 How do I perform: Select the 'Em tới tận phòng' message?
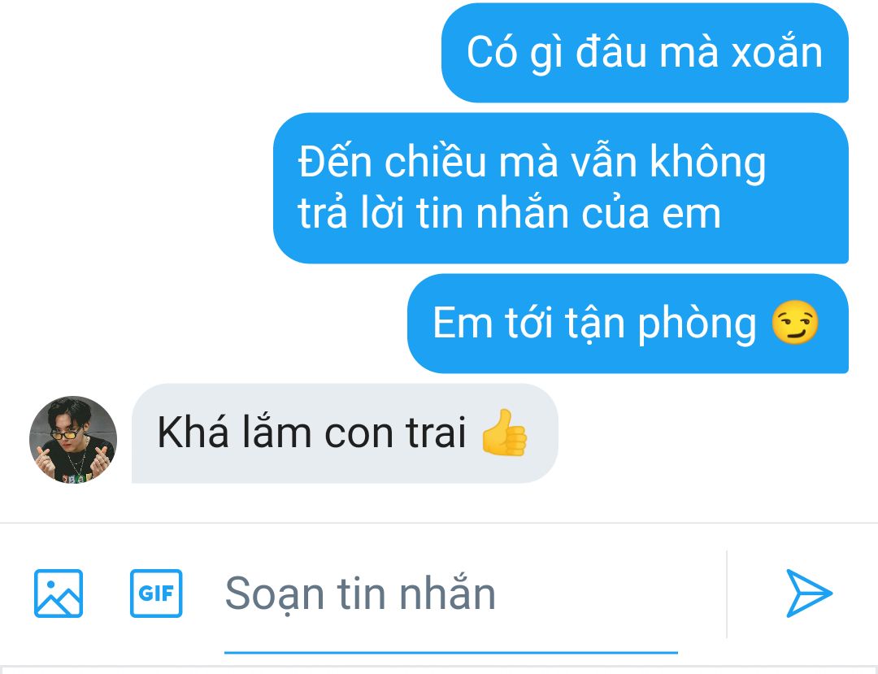[x=628, y=324]
